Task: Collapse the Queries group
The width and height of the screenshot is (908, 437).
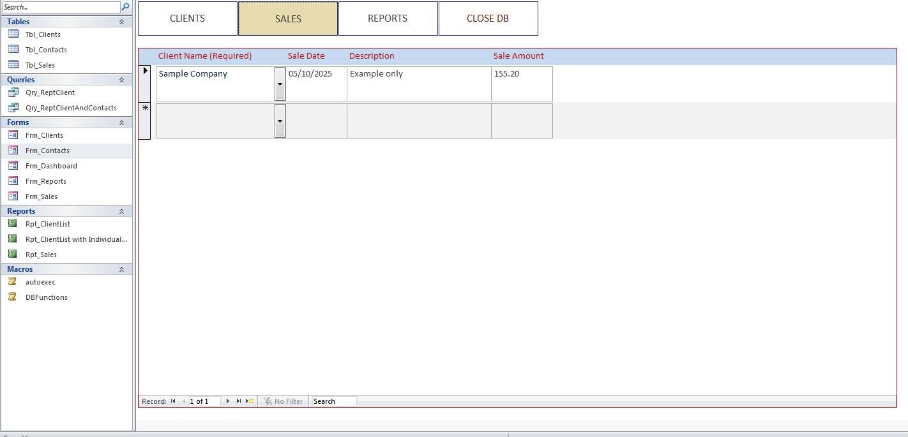Action: click(121, 80)
